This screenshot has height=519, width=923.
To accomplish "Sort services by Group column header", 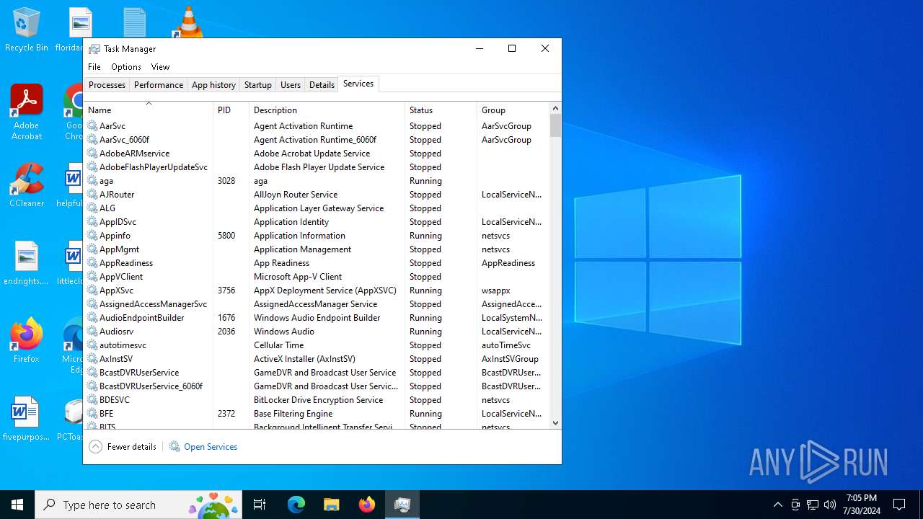I will click(513, 110).
